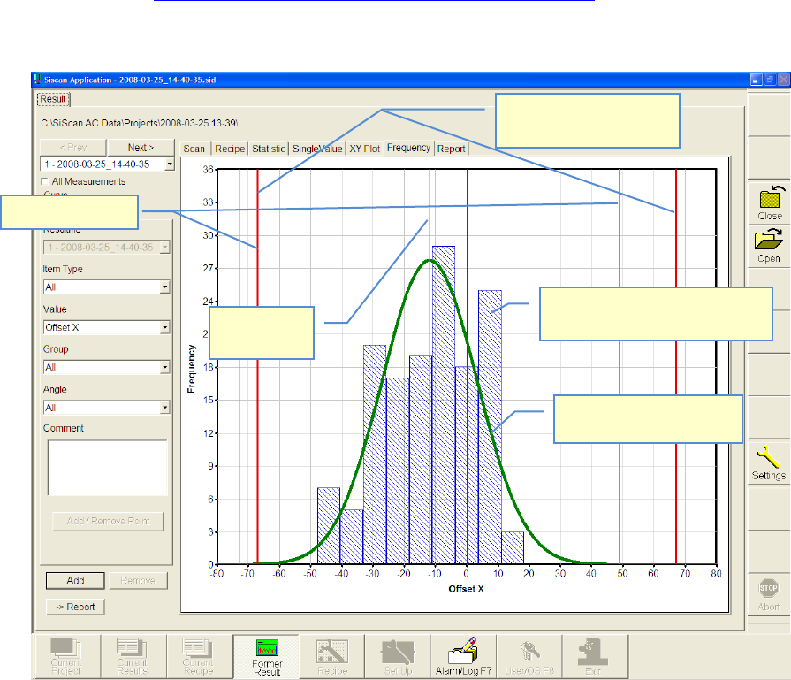Screen dimensions: 791x680
Task: Open Settings with the wrench icon
Action: click(x=769, y=458)
